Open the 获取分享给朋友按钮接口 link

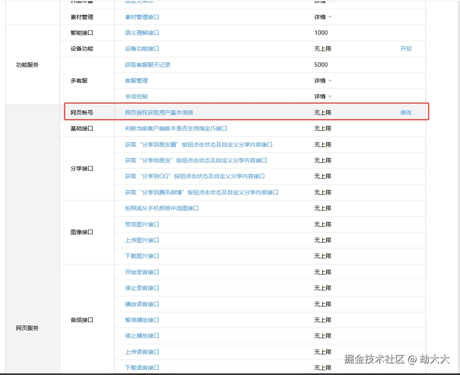[189, 160]
